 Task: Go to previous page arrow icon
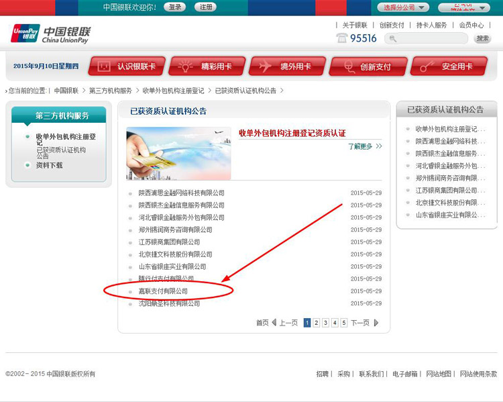click(x=274, y=322)
